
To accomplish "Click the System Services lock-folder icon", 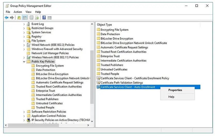I will click(28, 32).
